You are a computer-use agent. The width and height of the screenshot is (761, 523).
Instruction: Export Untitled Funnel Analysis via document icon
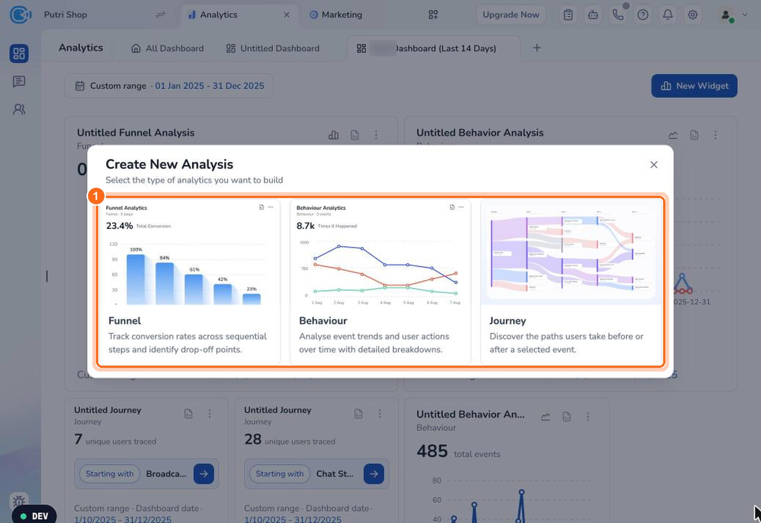[355, 135]
